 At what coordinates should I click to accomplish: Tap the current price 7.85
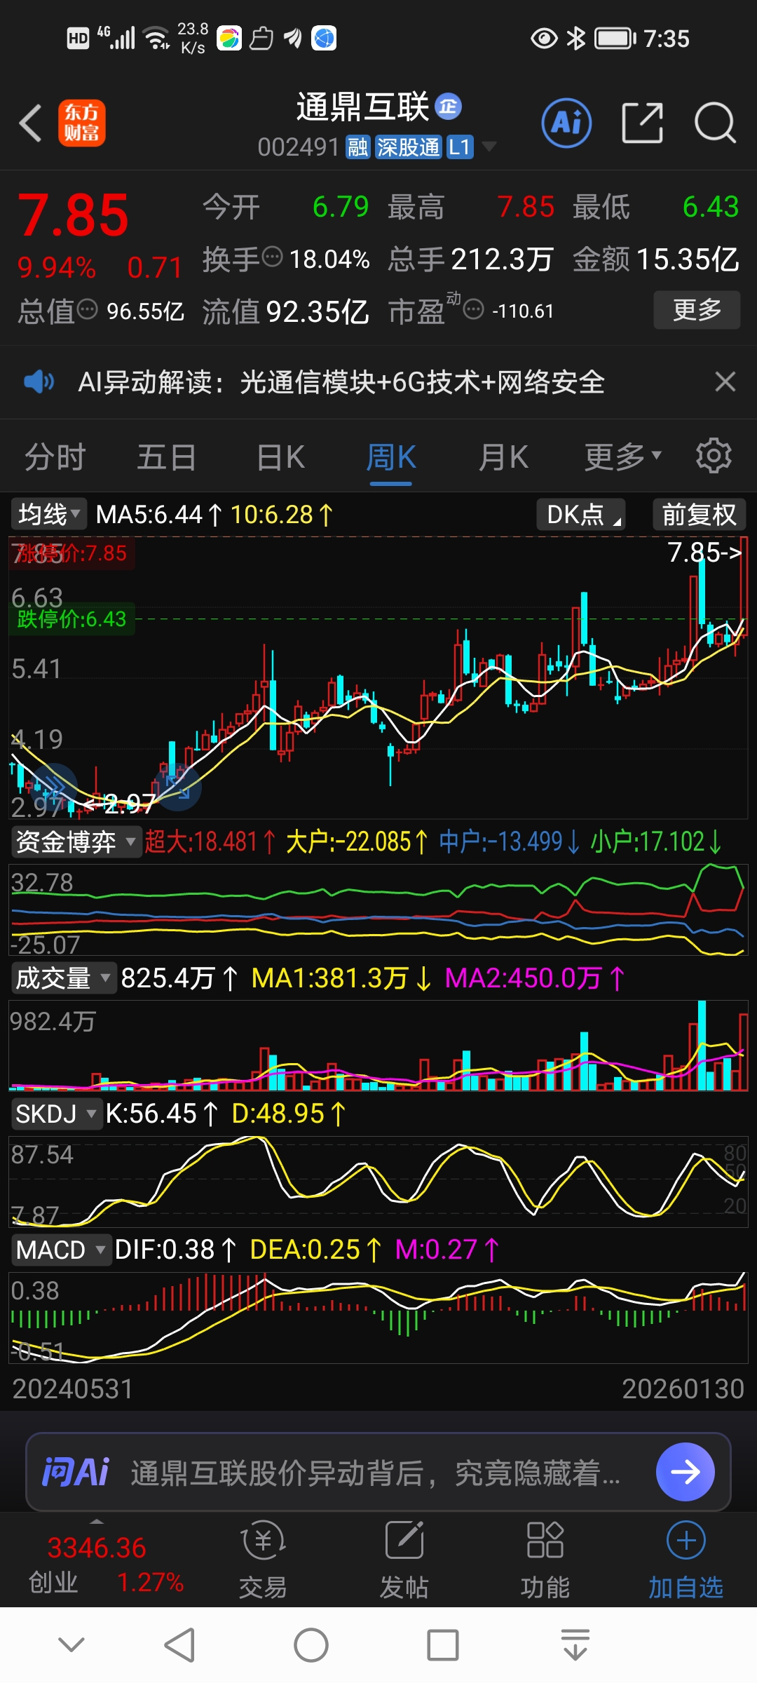pyautogui.click(x=73, y=215)
